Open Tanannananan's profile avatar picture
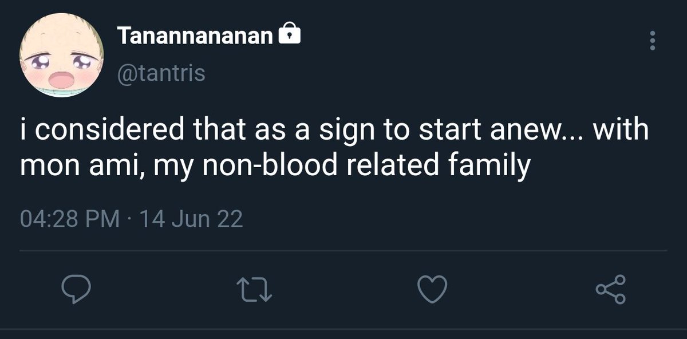The image size is (687, 339). pyautogui.click(x=62, y=56)
